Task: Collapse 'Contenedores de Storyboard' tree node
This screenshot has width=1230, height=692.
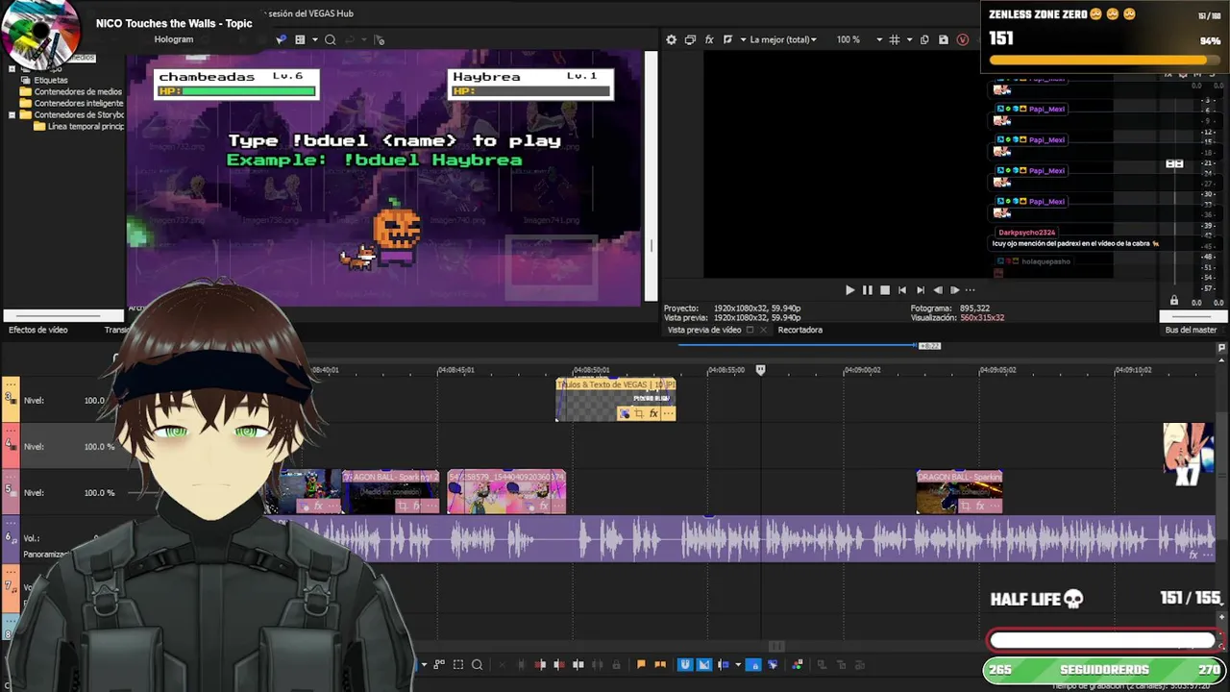Action: (12, 114)
